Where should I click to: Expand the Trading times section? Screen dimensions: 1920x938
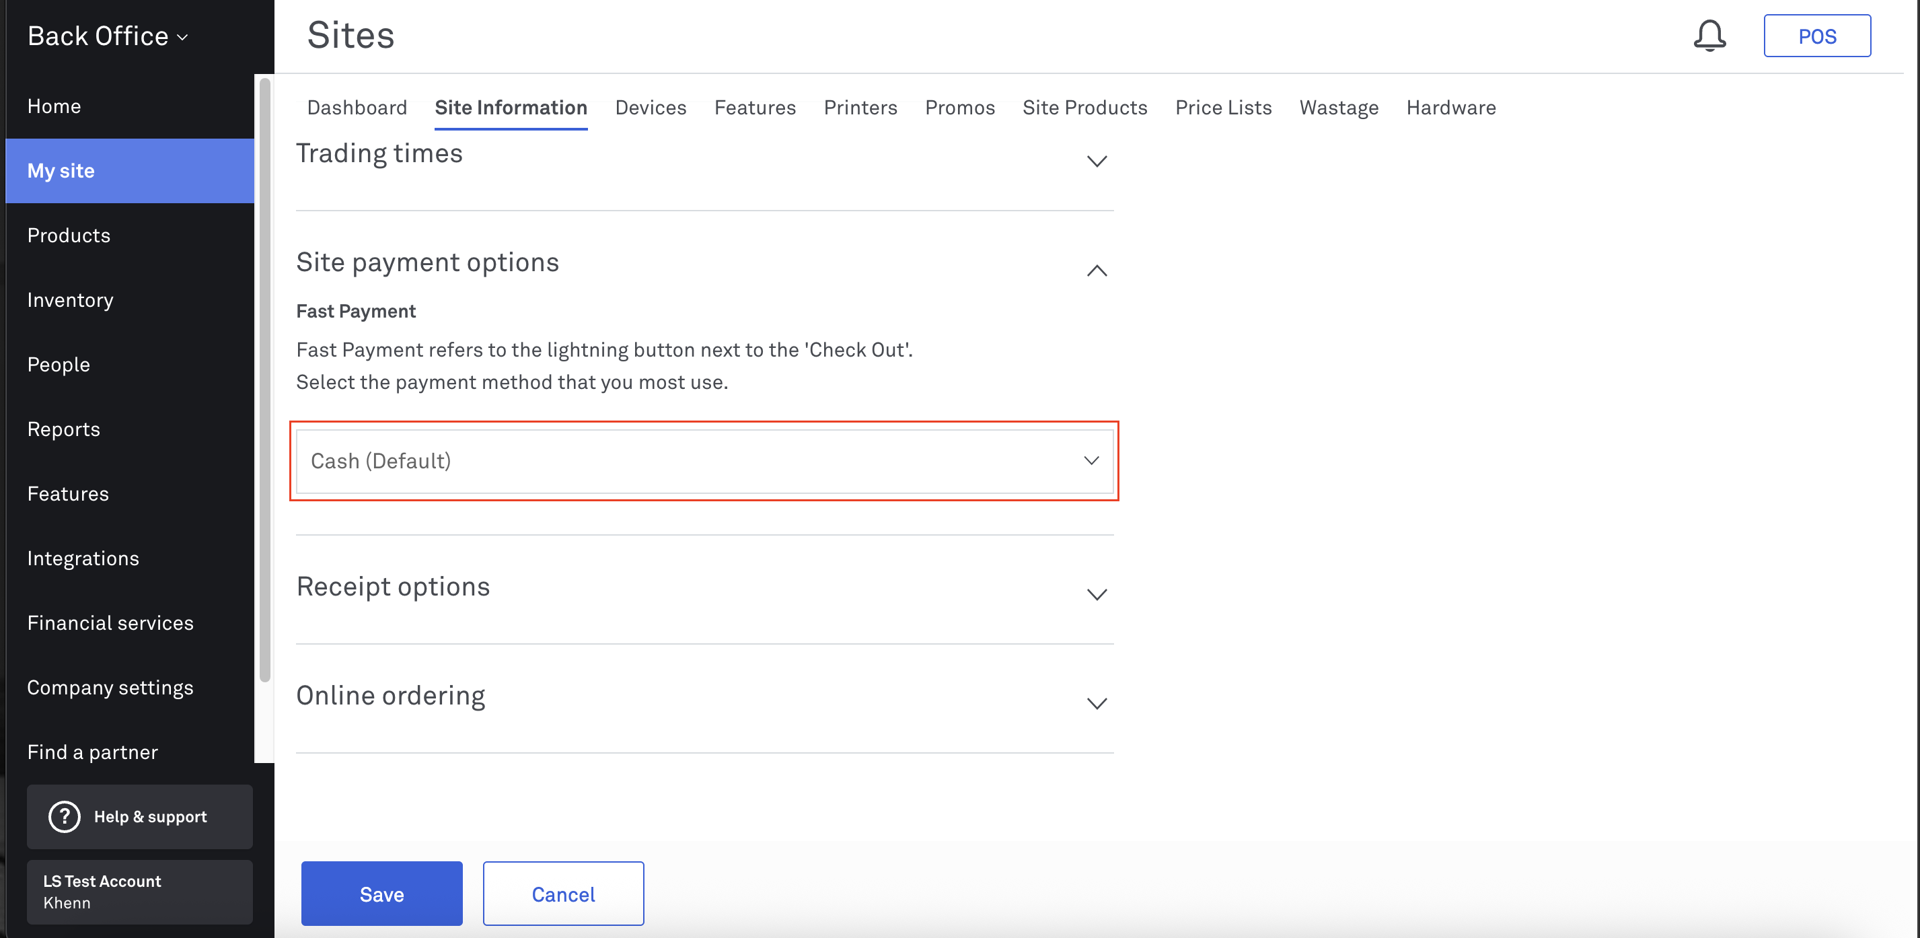click(1097, 161)
